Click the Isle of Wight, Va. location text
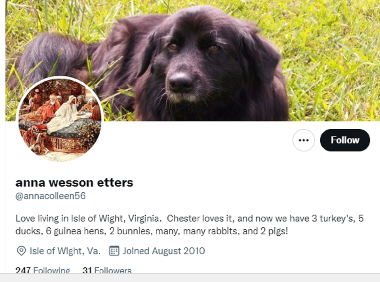This screenshot has width=380, height=282. click(x=65, y=251)
